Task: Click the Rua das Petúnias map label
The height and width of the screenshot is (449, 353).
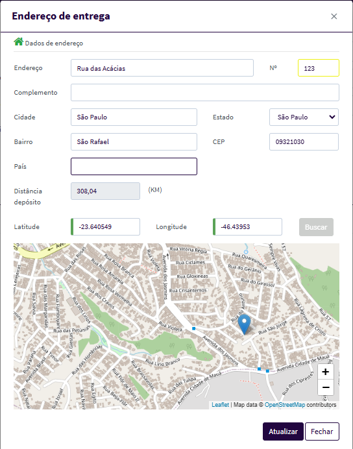Action: tap(72, 330)
